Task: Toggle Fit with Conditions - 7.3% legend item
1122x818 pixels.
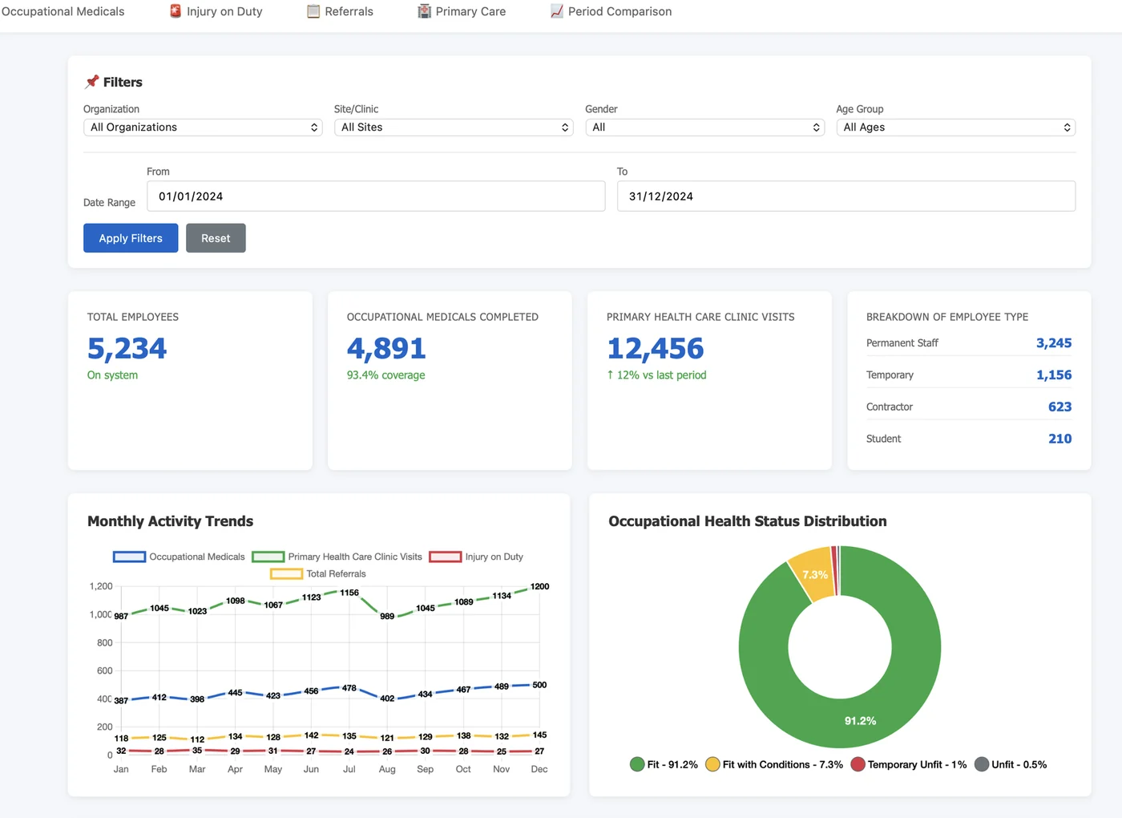Action: tap(774, 764)
